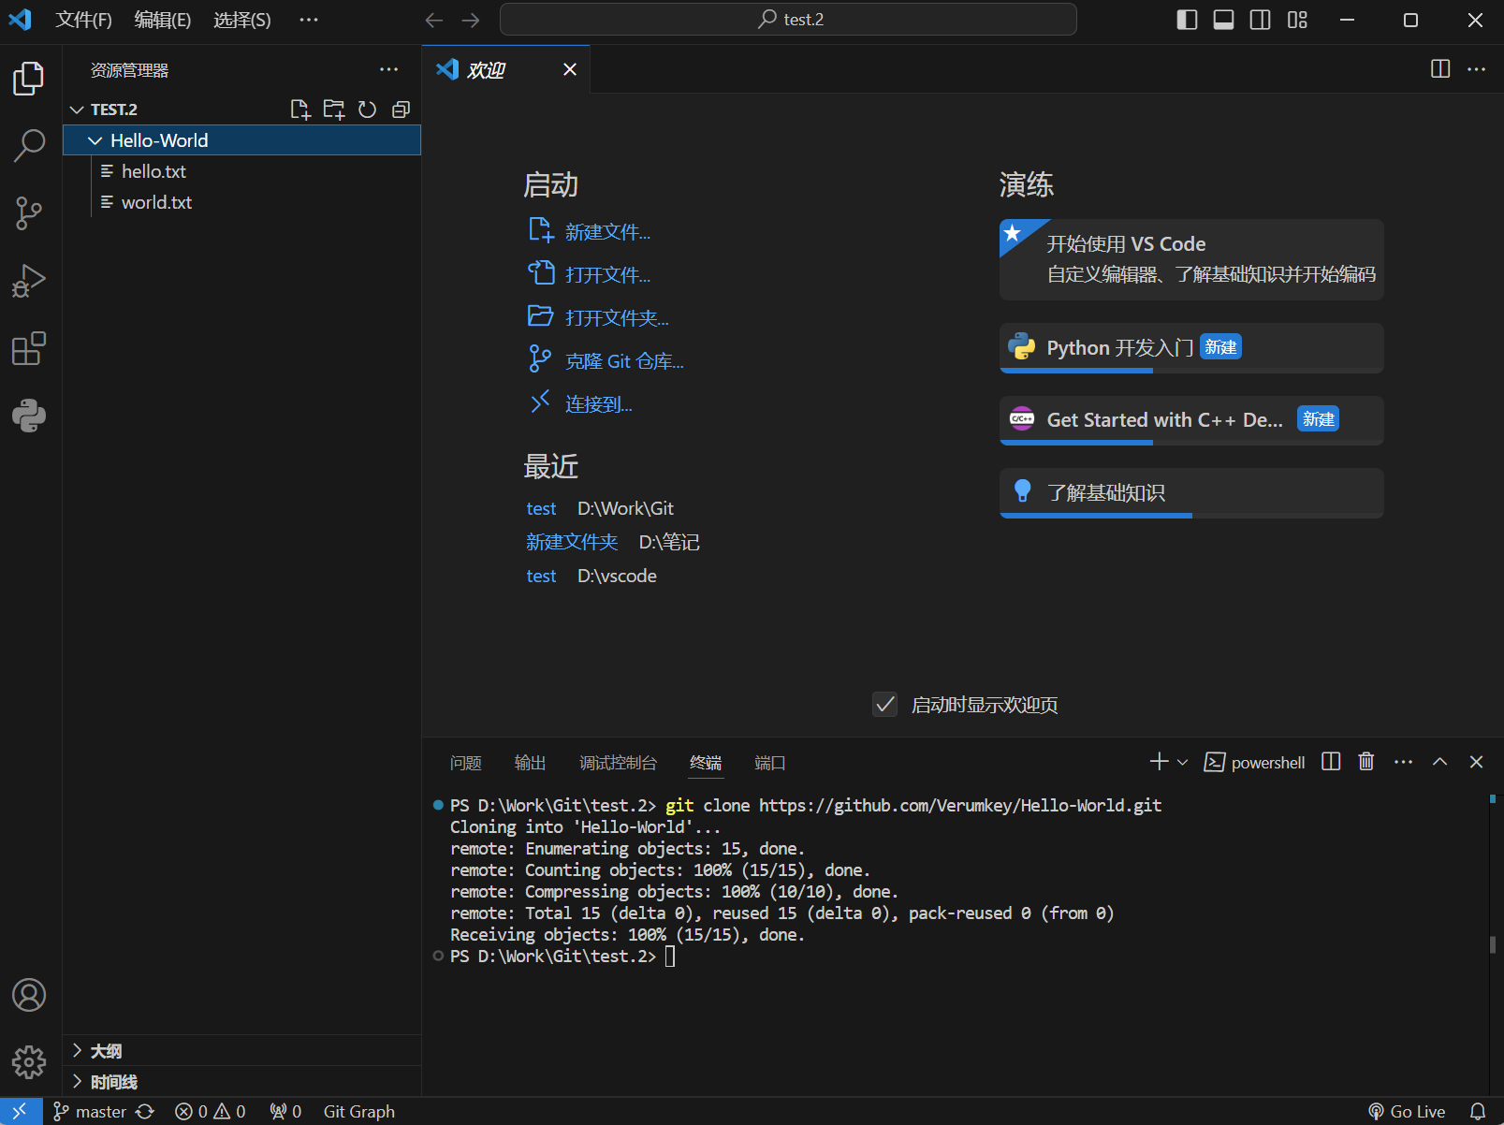Expand the Timeline section

[241, 1082]
